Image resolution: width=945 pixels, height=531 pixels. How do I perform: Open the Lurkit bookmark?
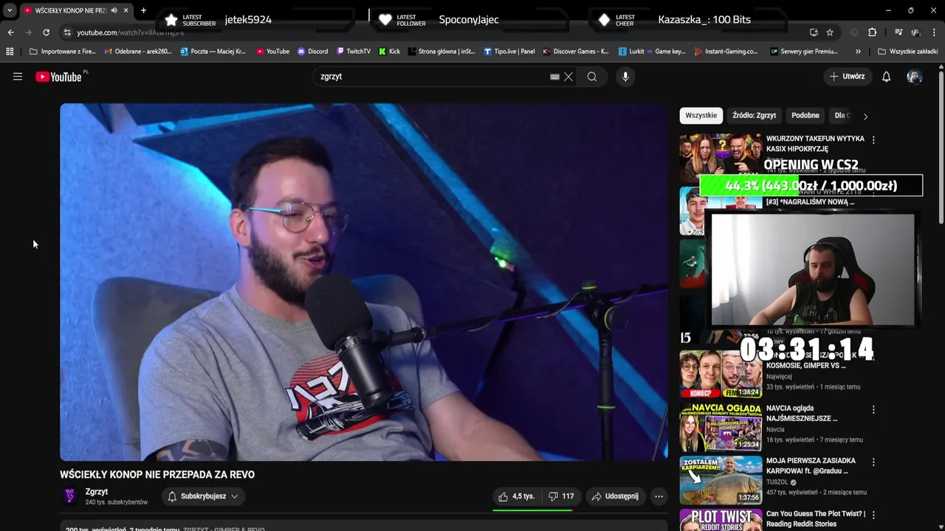631,52
